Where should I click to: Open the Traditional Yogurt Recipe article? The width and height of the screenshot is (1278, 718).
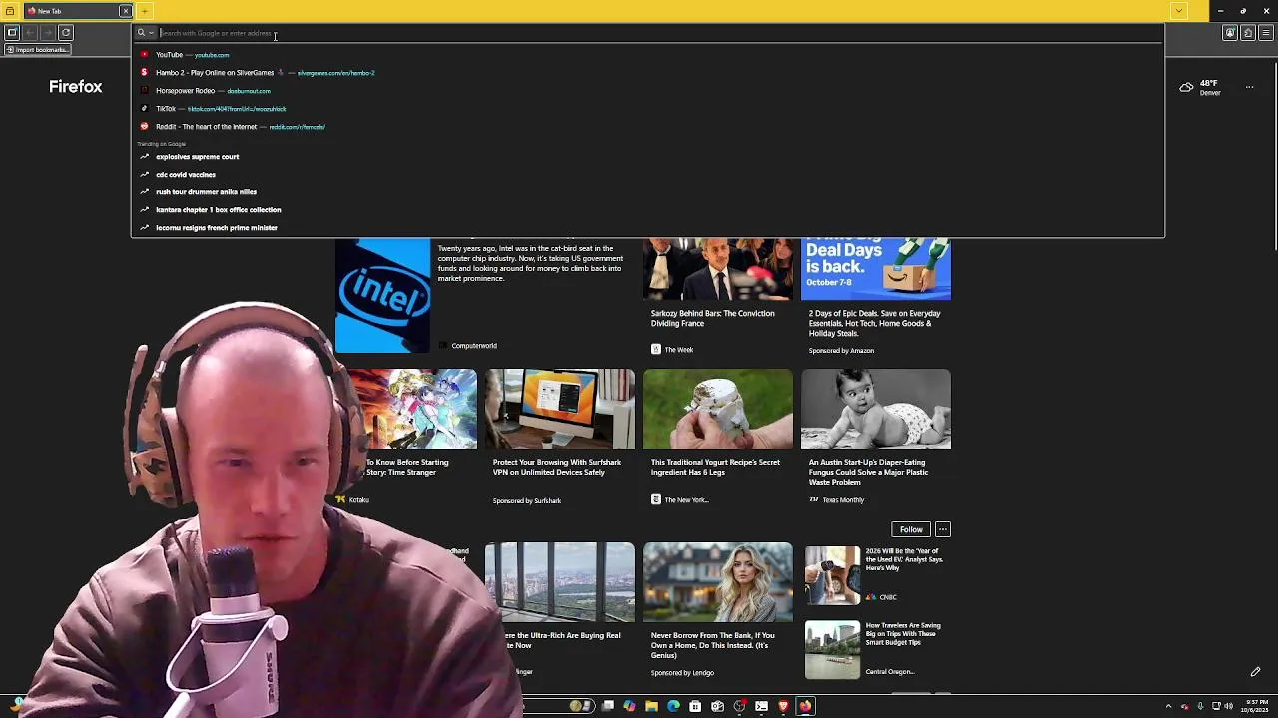click(718, 437)
